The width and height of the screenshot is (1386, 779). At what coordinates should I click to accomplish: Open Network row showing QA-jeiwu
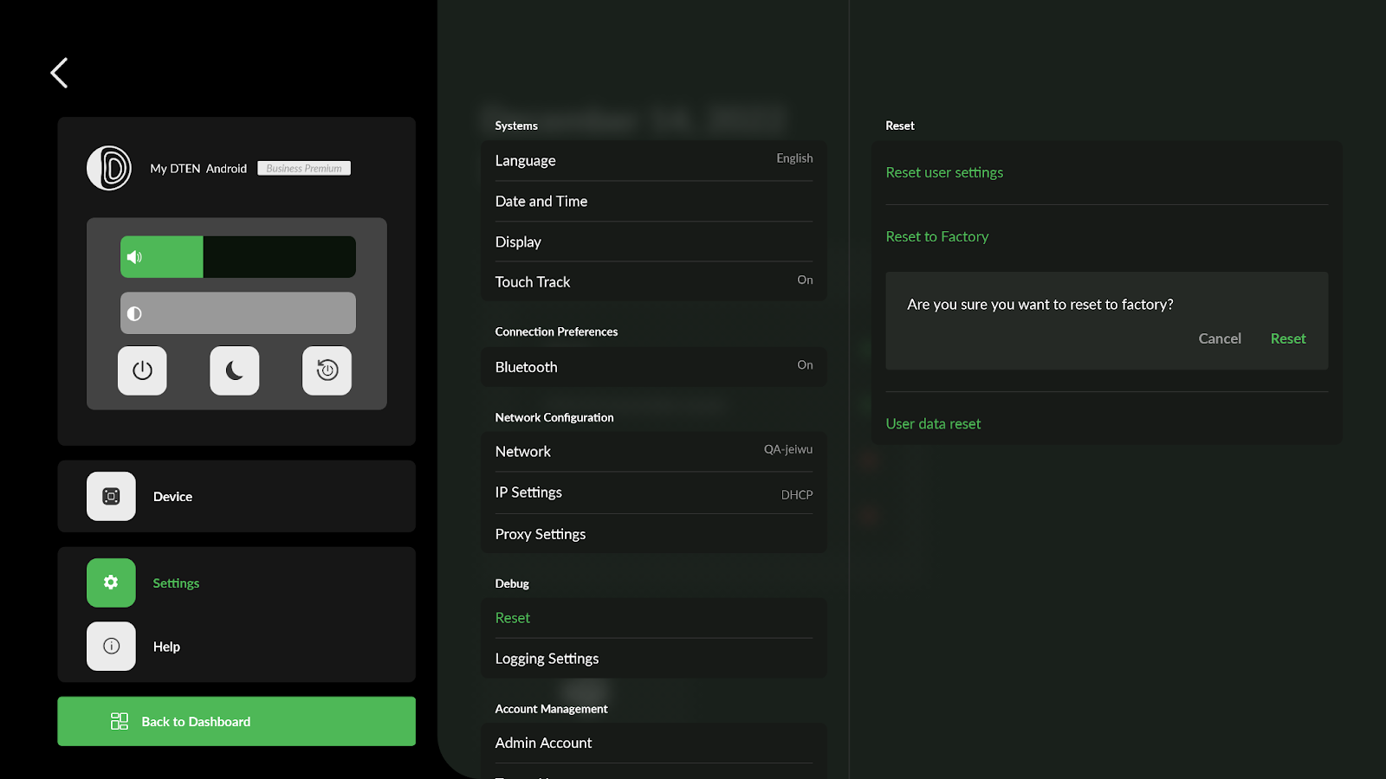(654, 451)
